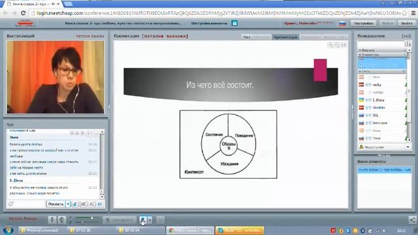This screenshot has height=235, width=418.
Task: Bookmark page with star icon
Action: [404, 13]
